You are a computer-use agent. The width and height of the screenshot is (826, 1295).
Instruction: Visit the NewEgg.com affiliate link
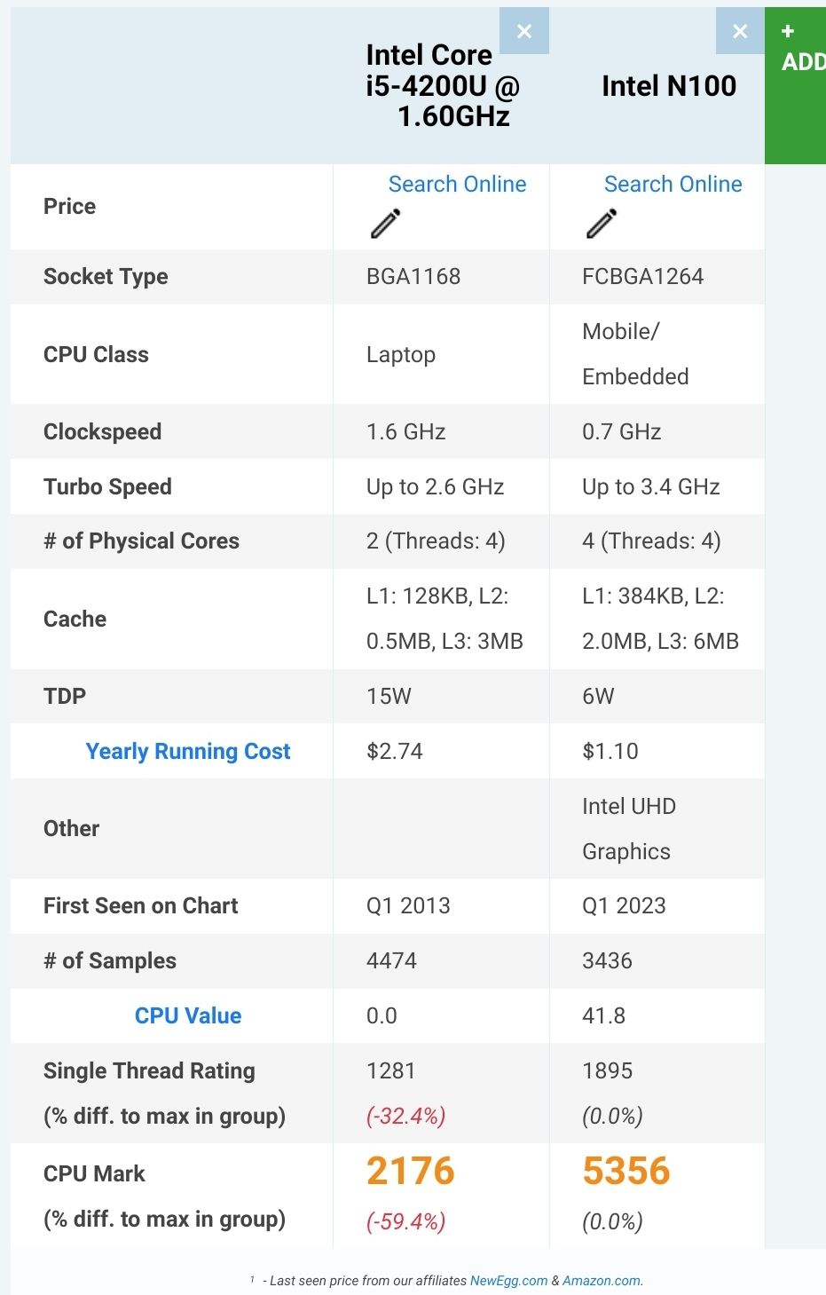pos(509,1281)
